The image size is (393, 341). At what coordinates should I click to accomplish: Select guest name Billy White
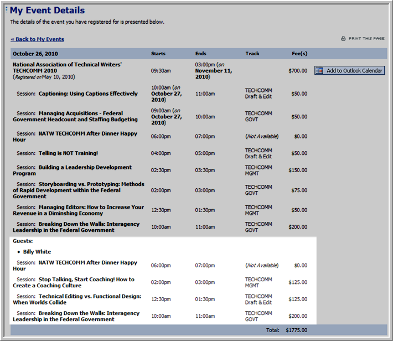pos(37,252)
